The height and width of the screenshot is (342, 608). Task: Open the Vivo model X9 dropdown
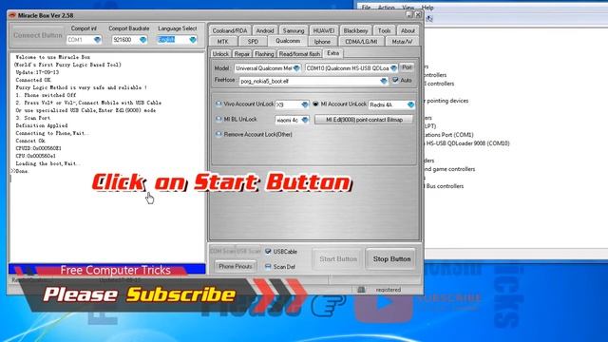304,104
